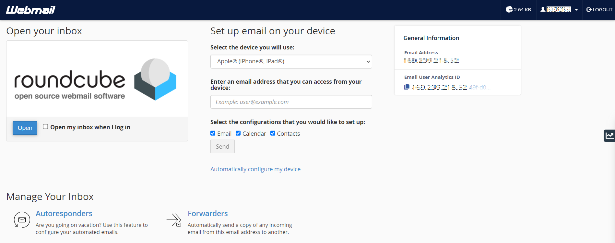This screenshot has height=243, width=615.
Task: Open the Autoresponders link
Action: 64,214
